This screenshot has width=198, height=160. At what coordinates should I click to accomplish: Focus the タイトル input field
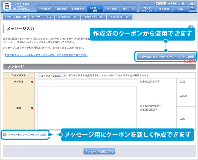click(x=87, y=82)
